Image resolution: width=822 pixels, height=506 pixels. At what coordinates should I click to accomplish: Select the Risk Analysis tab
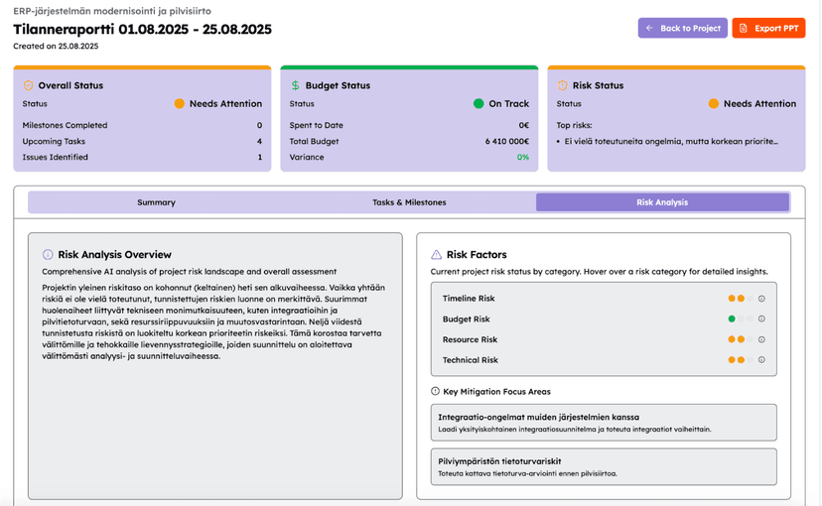662,202
